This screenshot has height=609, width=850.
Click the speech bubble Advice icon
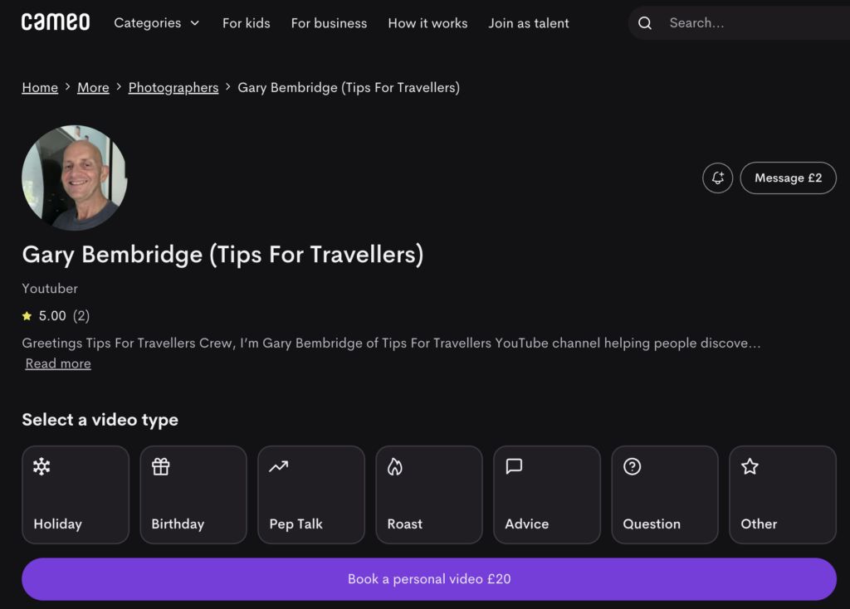(x=514, y=466)
